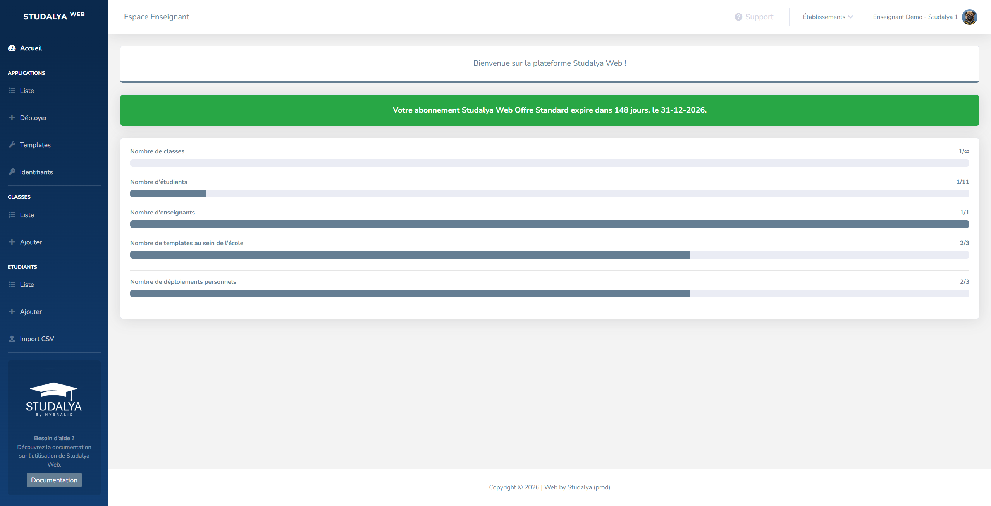Click the plus icon beside Déployer
The height and width of the screenshot is (506, 991).
tap(12, 118)
